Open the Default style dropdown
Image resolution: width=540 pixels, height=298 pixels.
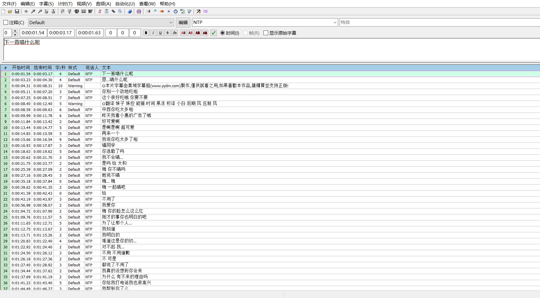101,22
